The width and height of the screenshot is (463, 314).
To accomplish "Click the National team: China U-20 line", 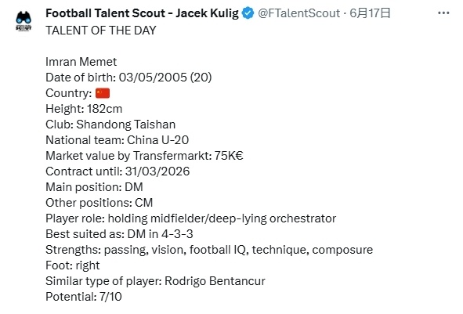I will (118, 140).
